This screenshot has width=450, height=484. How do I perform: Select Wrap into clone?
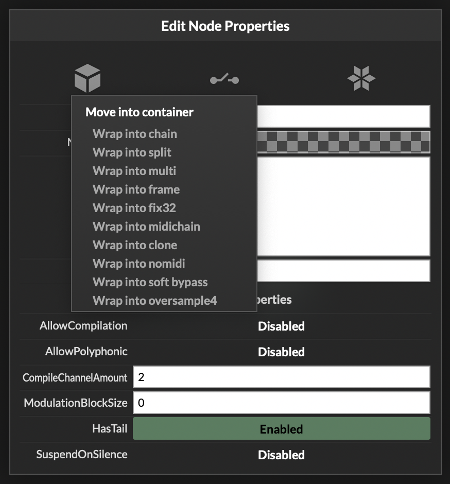pyautogui.click(x=135, y=245)
